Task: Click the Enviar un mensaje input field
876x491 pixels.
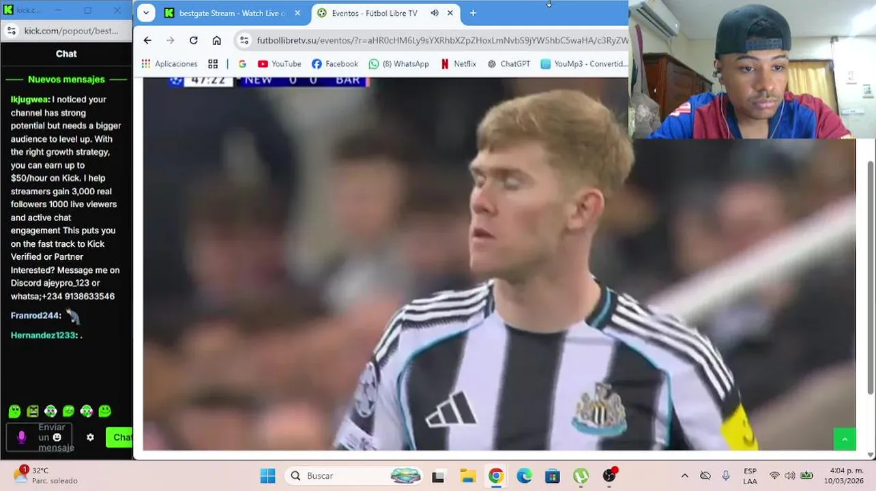Action: [x=39, y=437]
